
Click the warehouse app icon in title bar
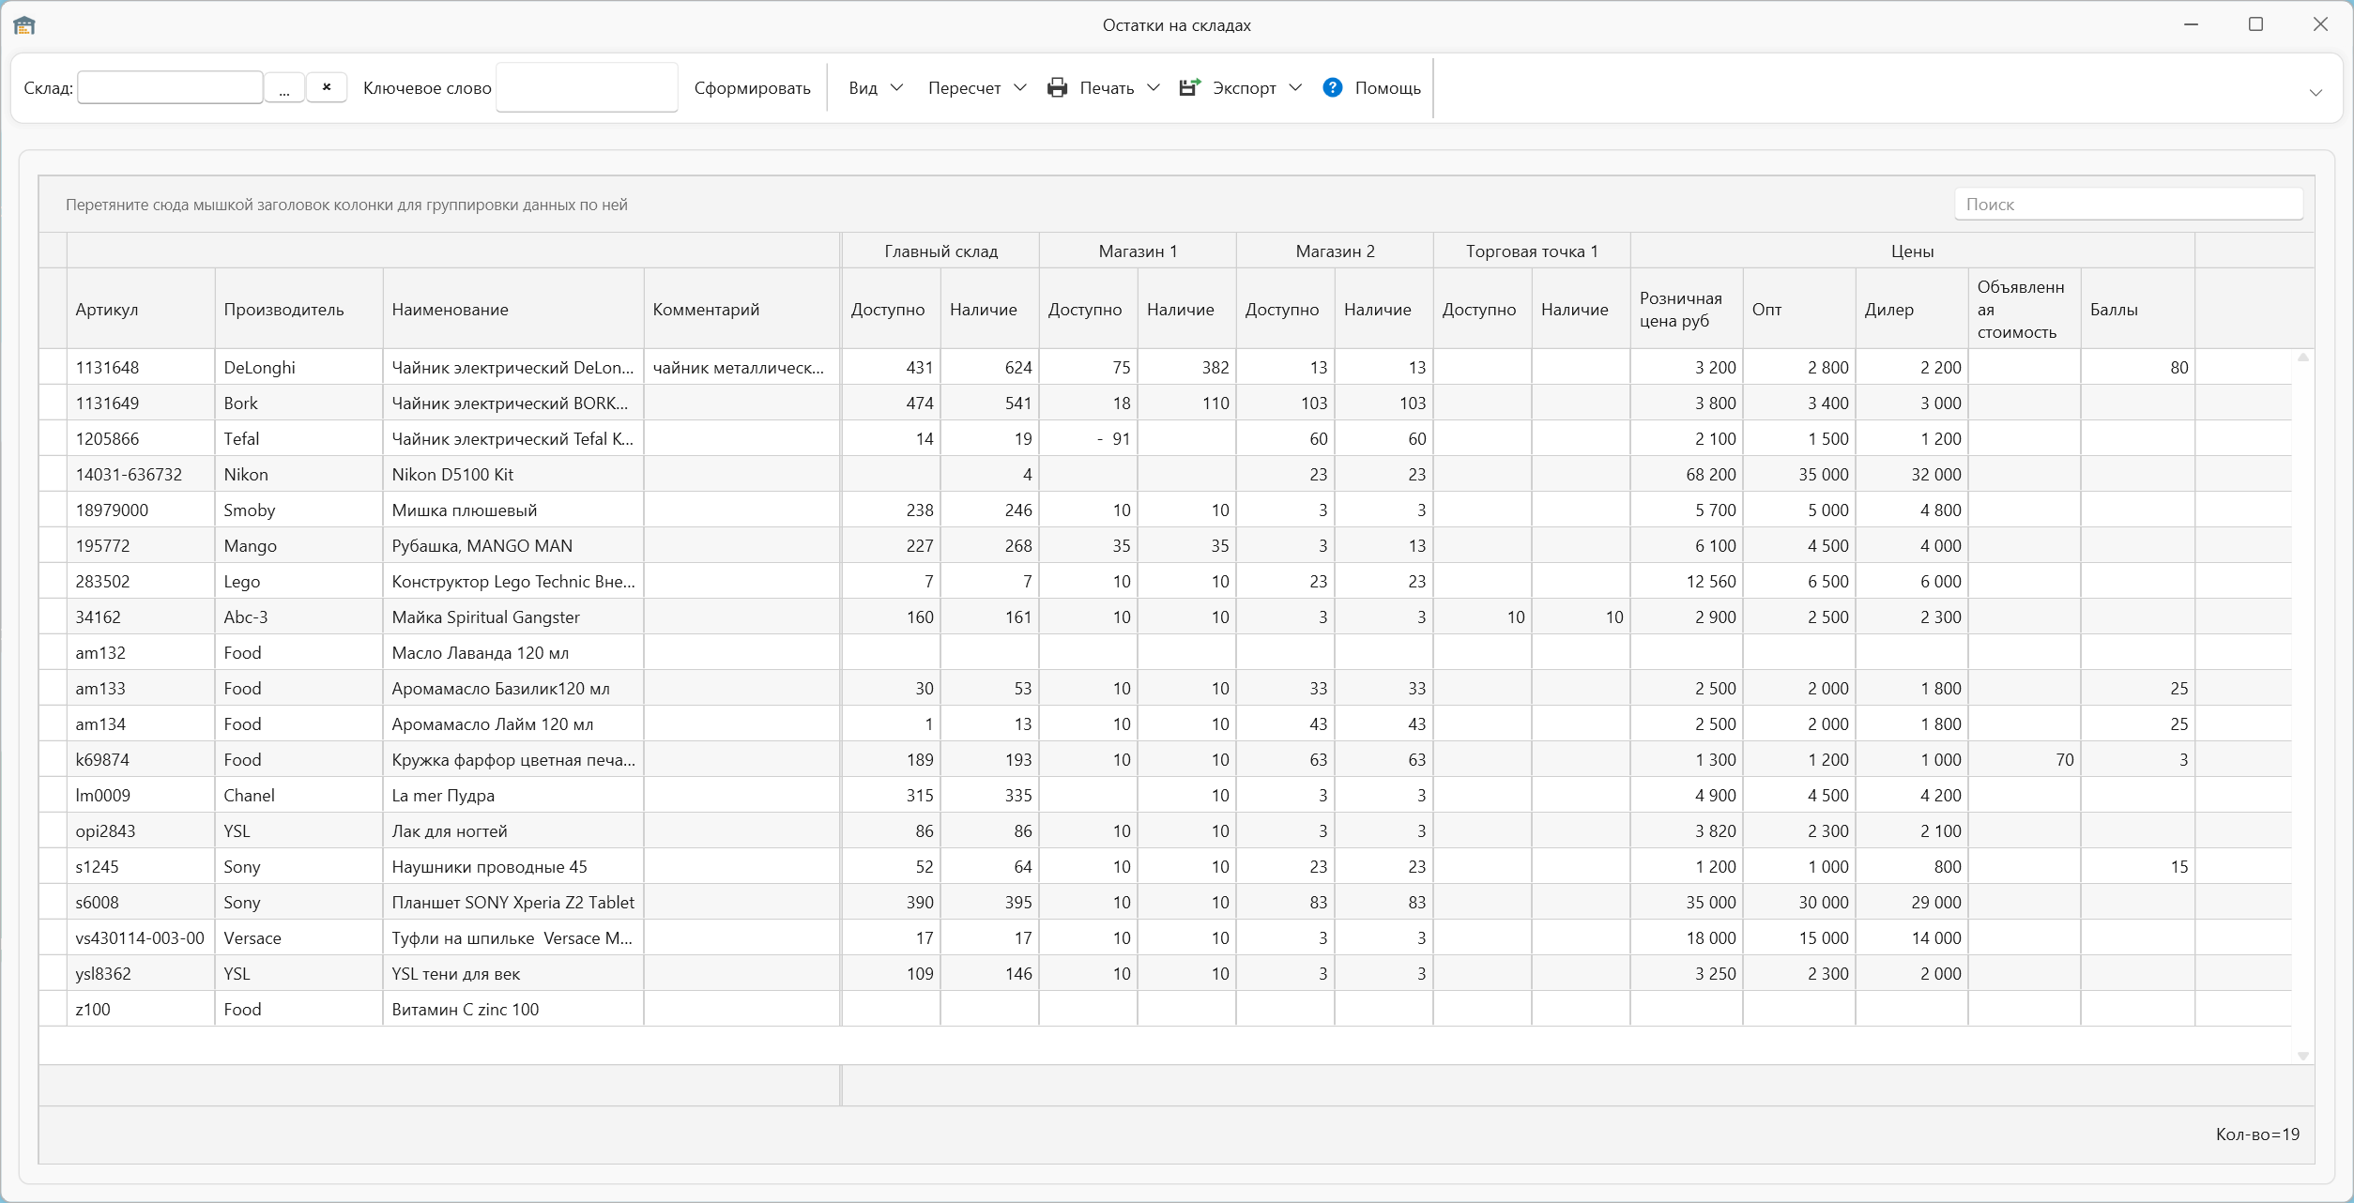(24, 25)
